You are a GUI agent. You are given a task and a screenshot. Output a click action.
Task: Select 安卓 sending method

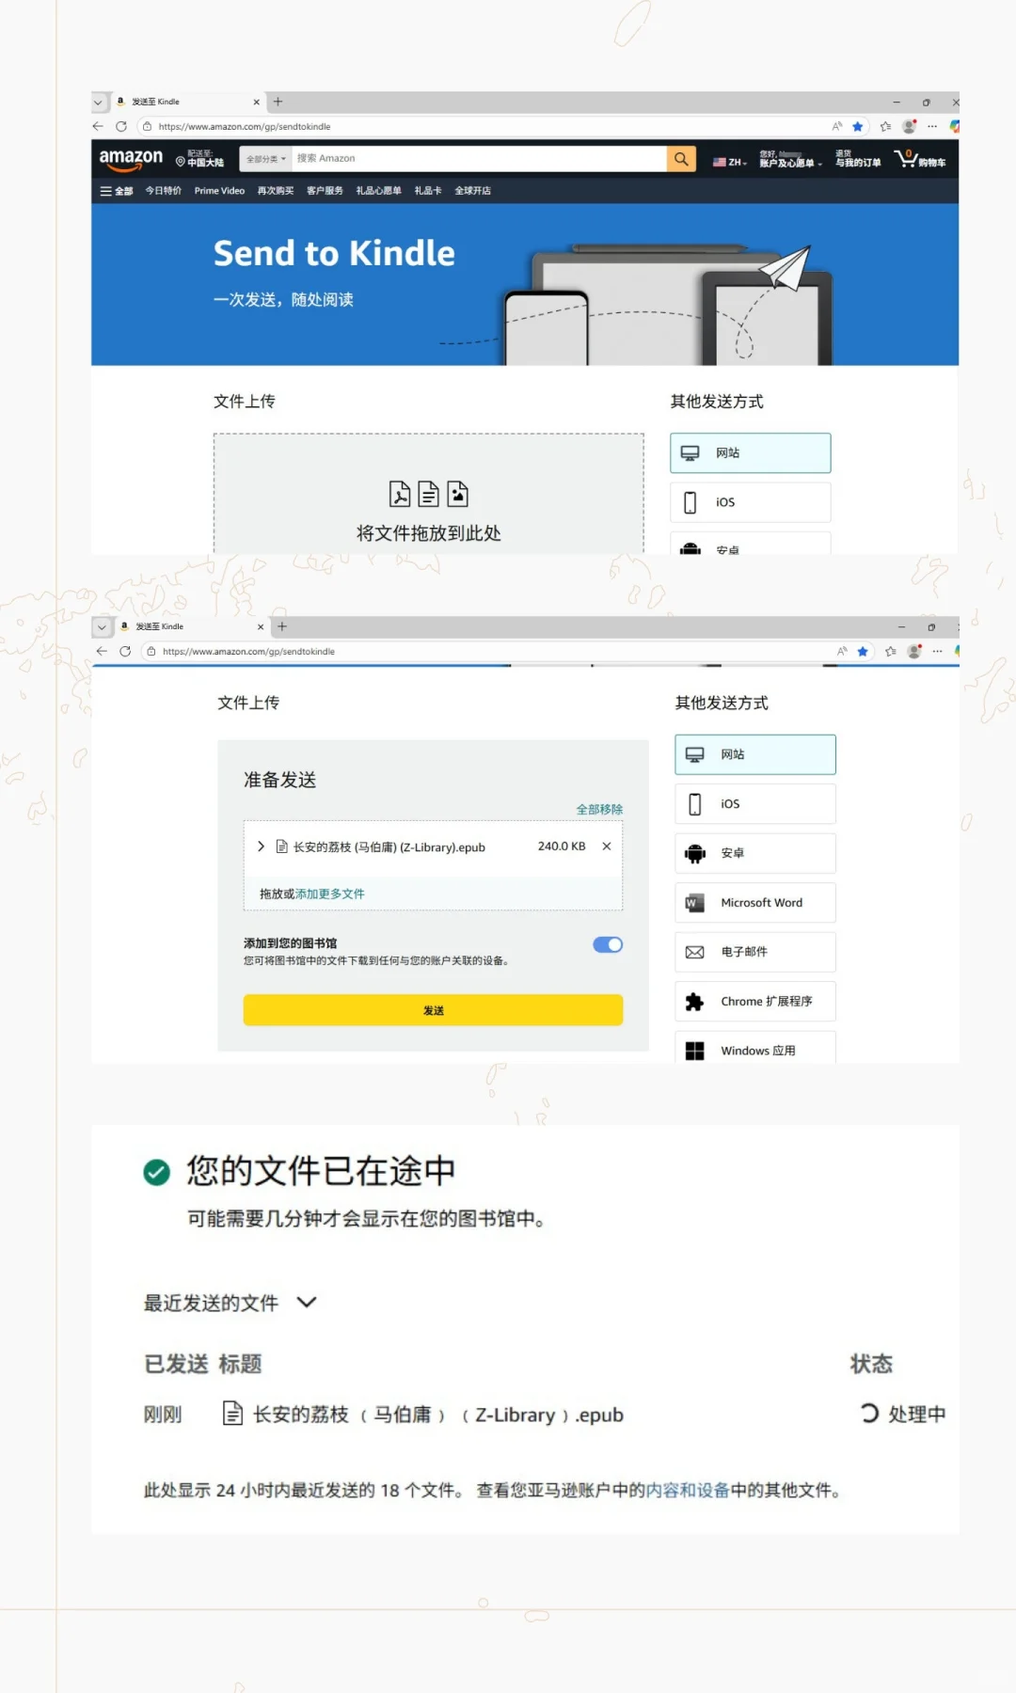point(754,853)
